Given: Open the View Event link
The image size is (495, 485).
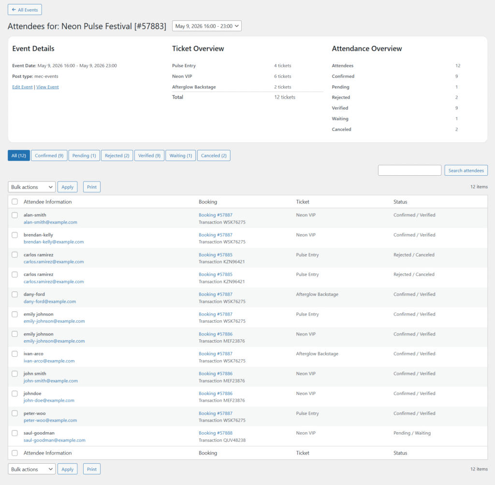Looking at the screenshot, I should pyautogui.click(x=47, y=87).
